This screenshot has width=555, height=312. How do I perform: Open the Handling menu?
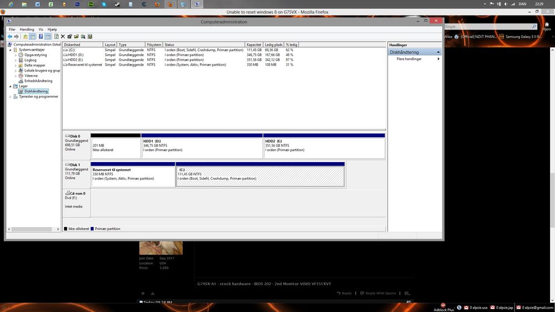tap(27, 29)
